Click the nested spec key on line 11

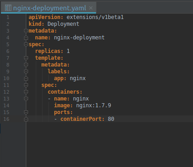pyautogui.click(x=49, y=86)
